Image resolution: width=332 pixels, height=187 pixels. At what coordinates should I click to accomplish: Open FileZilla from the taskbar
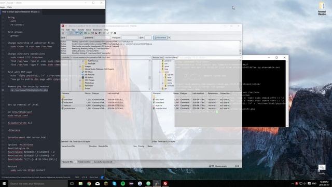coord(165,183)
